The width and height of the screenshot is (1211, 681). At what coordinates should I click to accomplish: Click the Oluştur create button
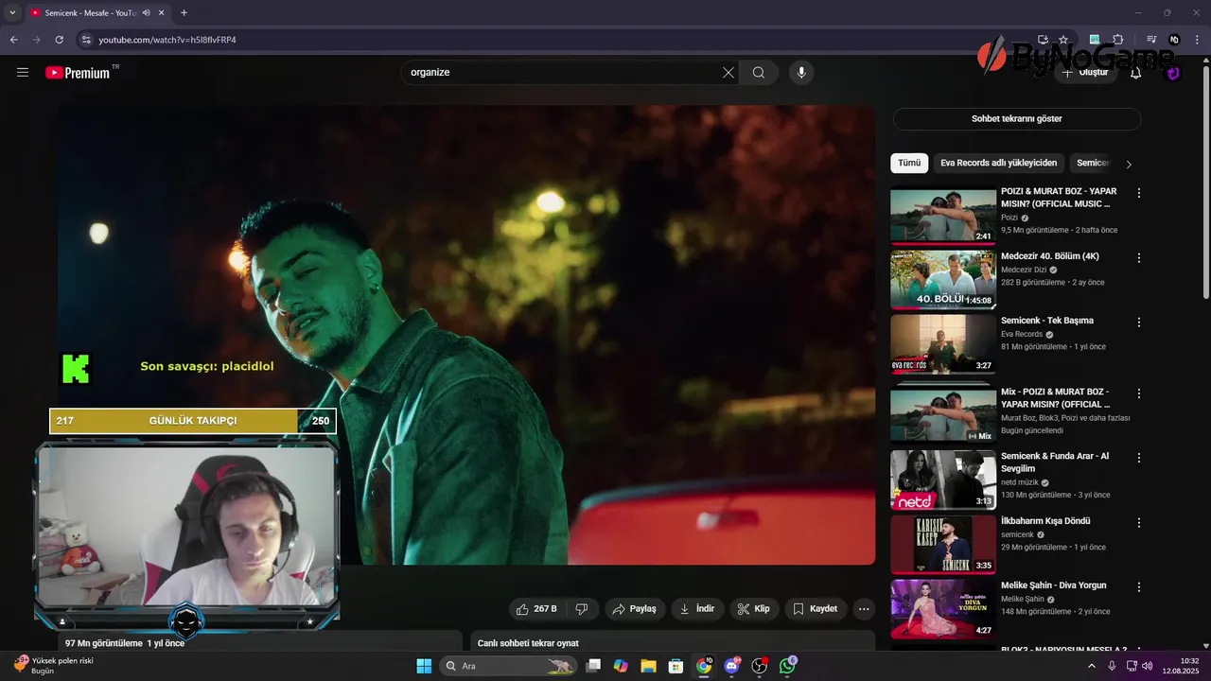pos(1086,72)
